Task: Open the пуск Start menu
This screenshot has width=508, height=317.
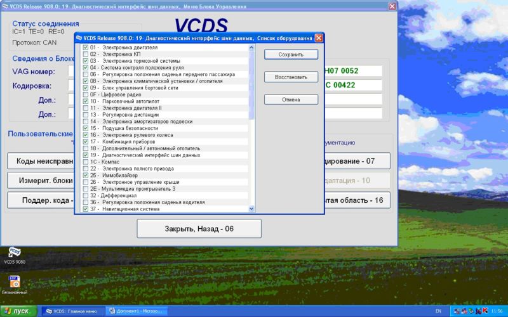Action: 18,311
